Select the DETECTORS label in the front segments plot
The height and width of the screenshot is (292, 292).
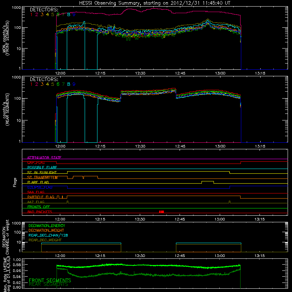[44, 9]
